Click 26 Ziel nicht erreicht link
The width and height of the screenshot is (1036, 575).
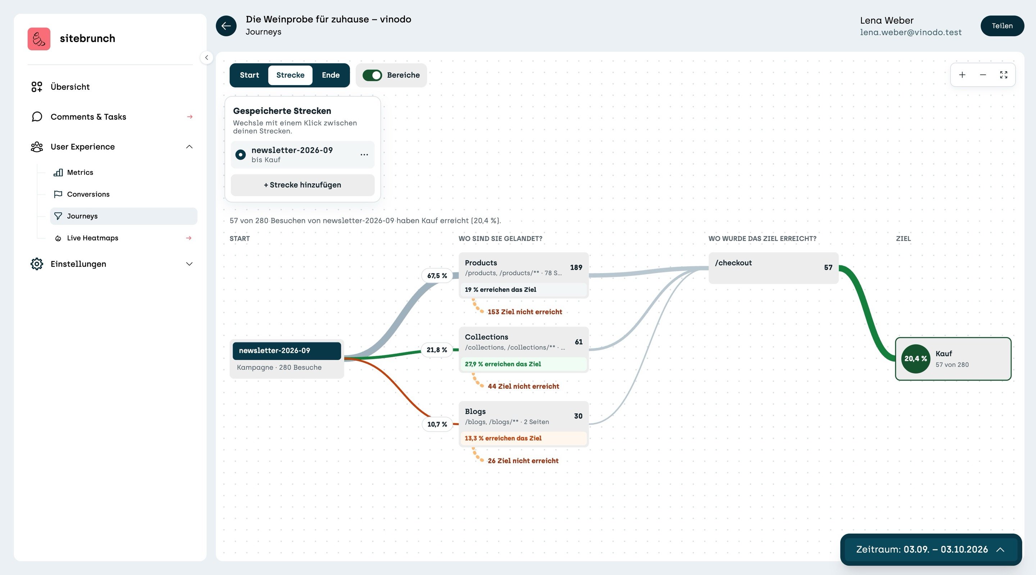click(523, 461)
